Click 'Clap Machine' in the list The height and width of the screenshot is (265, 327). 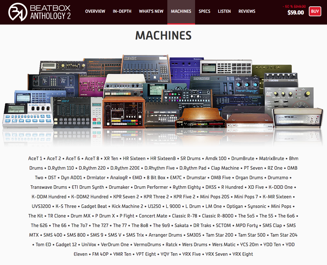(x=225, y=168)
